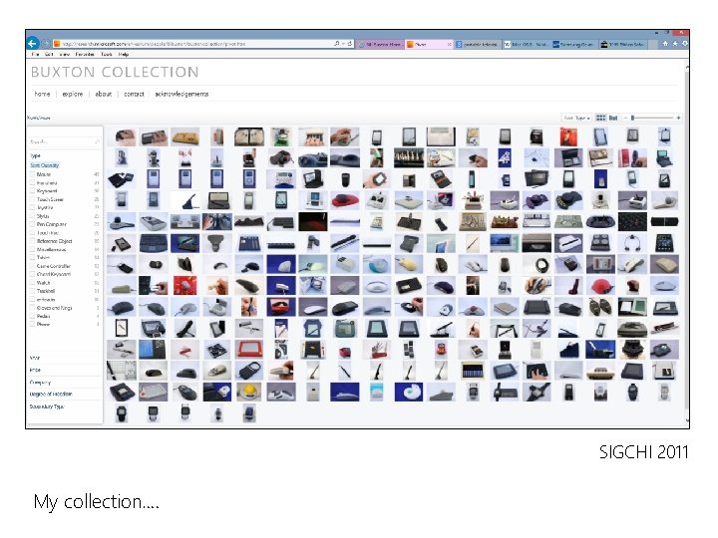718x538 pixels.
Task: Open the red Etch A Sketch thumbnail
Action: [249, 350]
